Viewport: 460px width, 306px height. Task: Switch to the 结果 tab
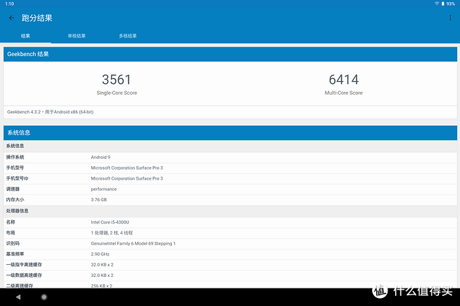click(x=26, y=36)
